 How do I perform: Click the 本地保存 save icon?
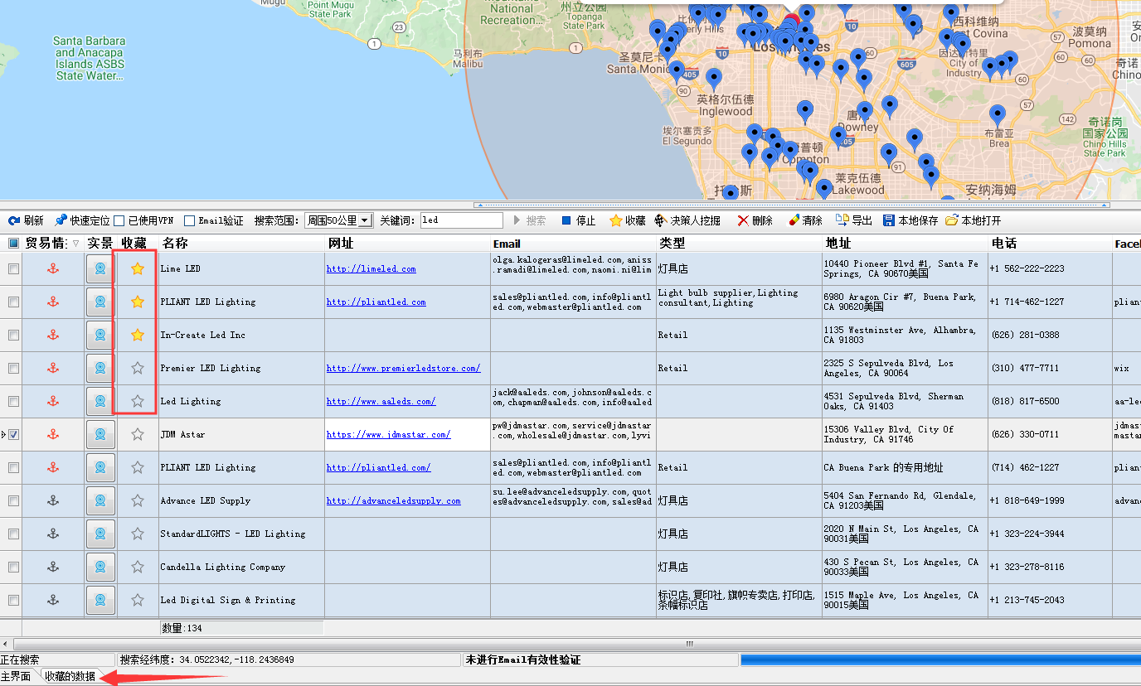click(889, 221)
